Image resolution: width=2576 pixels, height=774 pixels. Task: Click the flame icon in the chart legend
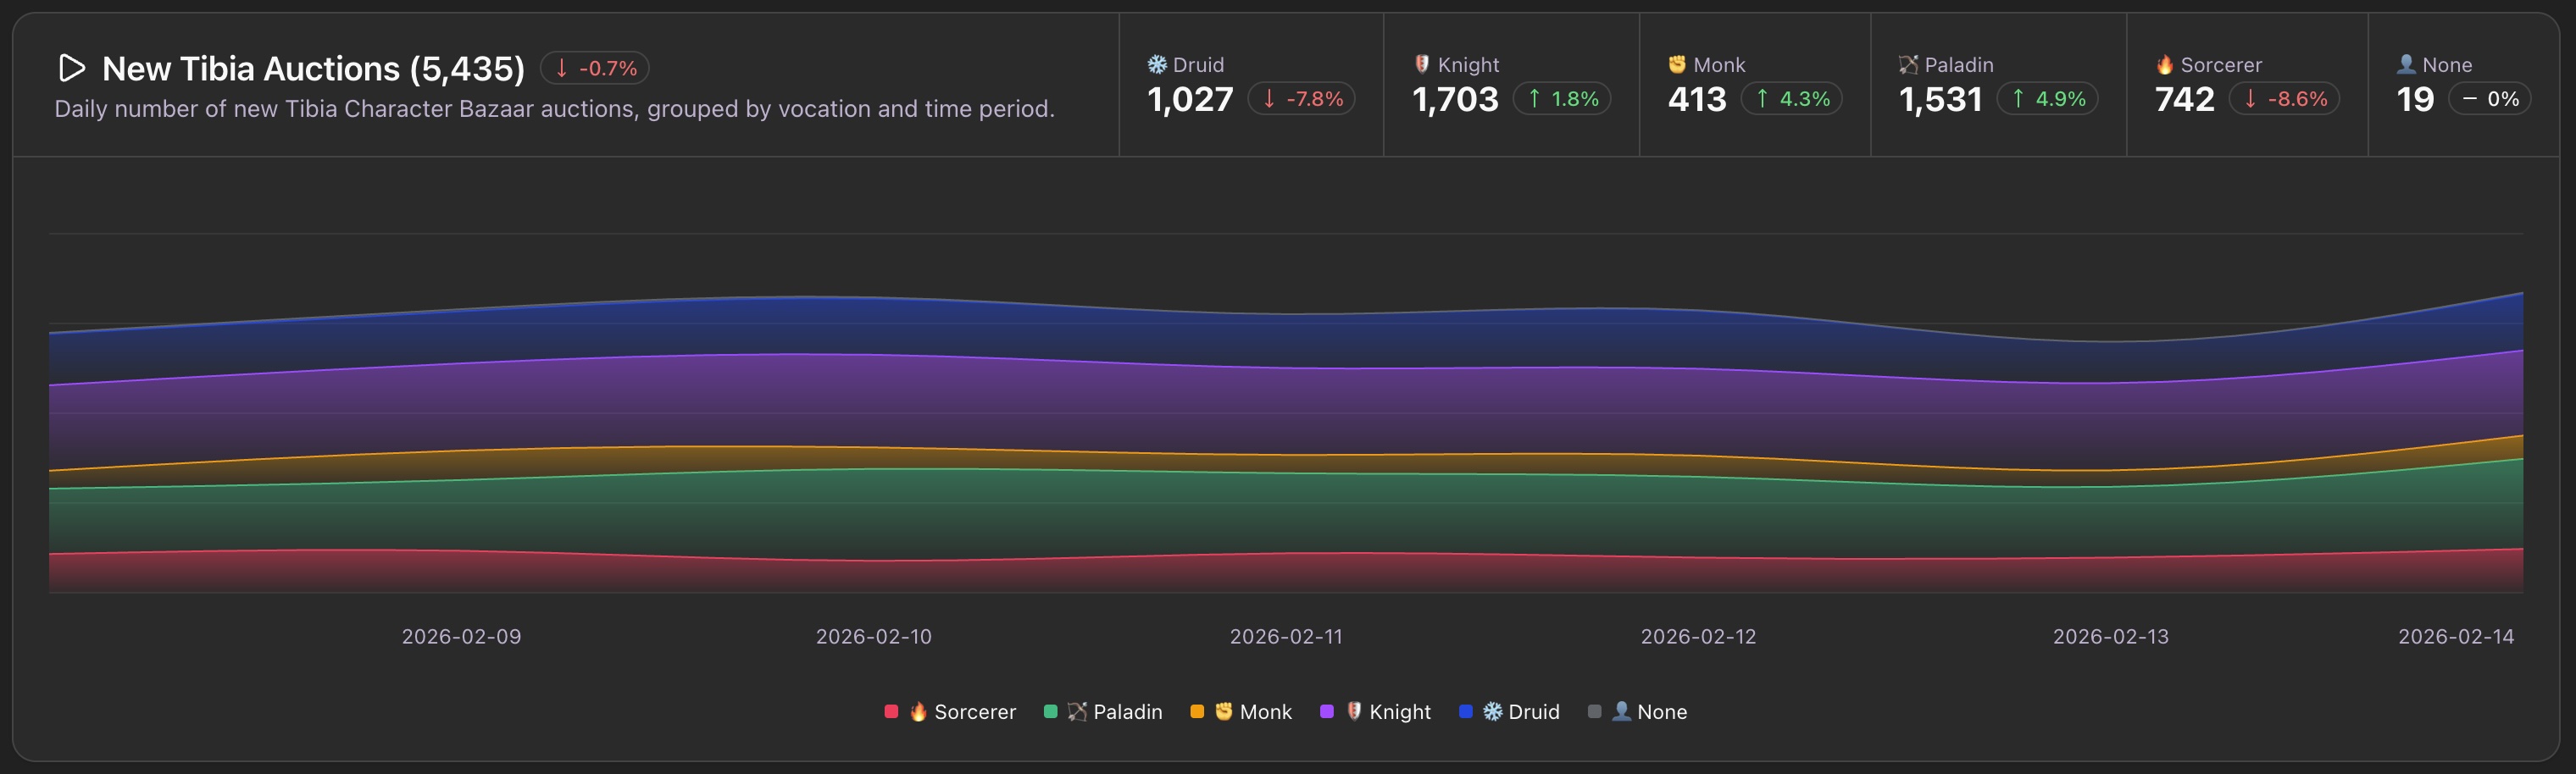pos(918,711)
